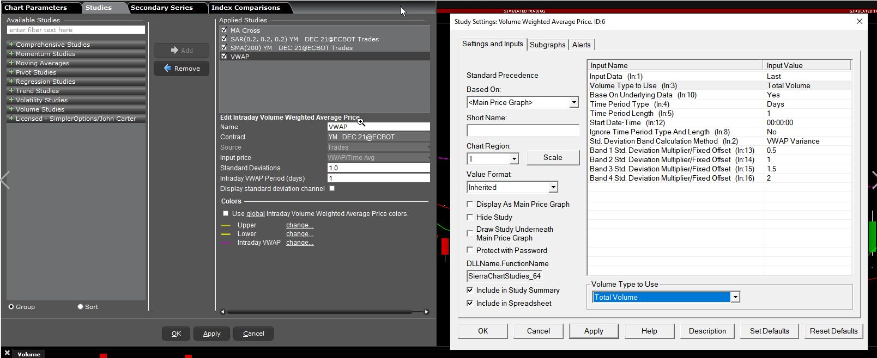Image resolution: width=877 pixels, height=358 pixels.
Task: Open the Based On dropdown
Action: (x=574, y=102)
